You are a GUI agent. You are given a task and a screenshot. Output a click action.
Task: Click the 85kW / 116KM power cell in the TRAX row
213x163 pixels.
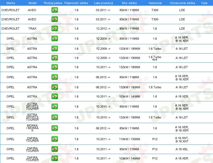click(129, 29)
